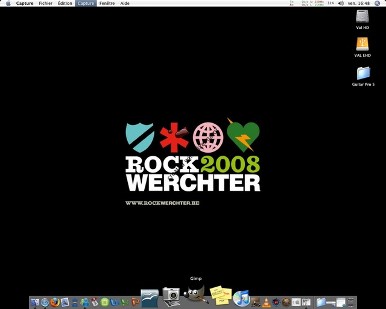The width and height of the screenshot is (386, 309).
Task: Open Spotlight search magnifier icon
Action: (377, 3)
